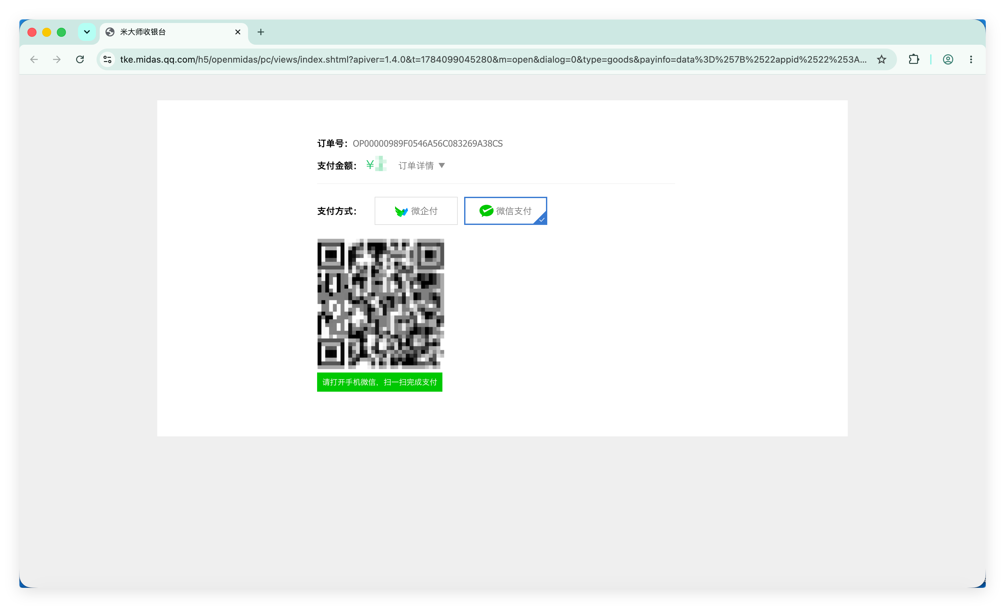Viewport: 1005px width, 607px height.
Task: Select 微信支付 payment method
Action: coord(505,211)
